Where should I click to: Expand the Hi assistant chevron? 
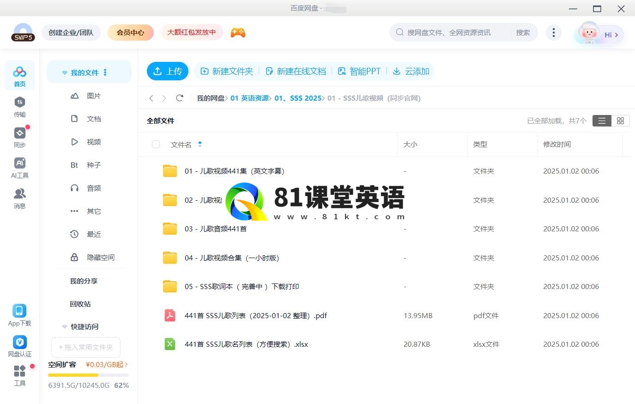tap(616, 35)
